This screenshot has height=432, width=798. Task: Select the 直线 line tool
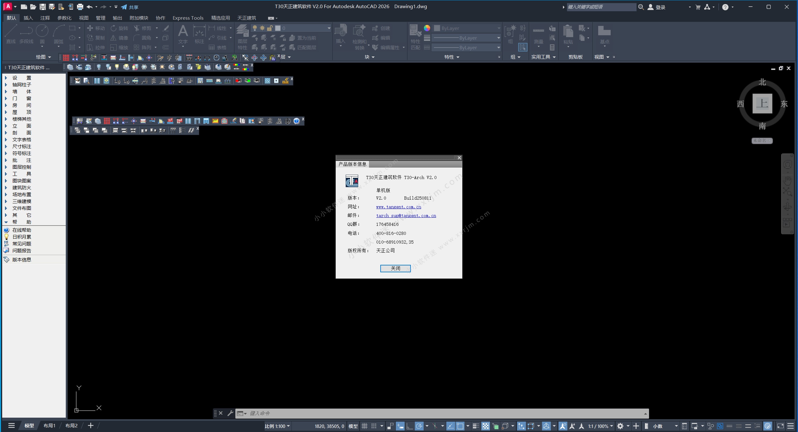(11, 34)
